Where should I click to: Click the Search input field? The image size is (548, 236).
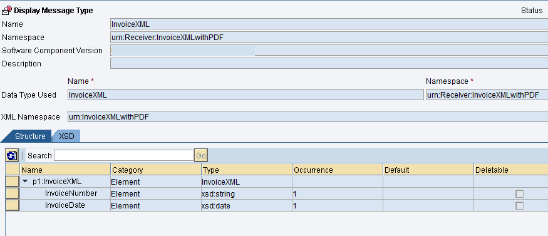(124, 155)
